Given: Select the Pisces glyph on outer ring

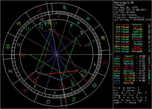Looking at the screenshot, I should pos(10,71).
